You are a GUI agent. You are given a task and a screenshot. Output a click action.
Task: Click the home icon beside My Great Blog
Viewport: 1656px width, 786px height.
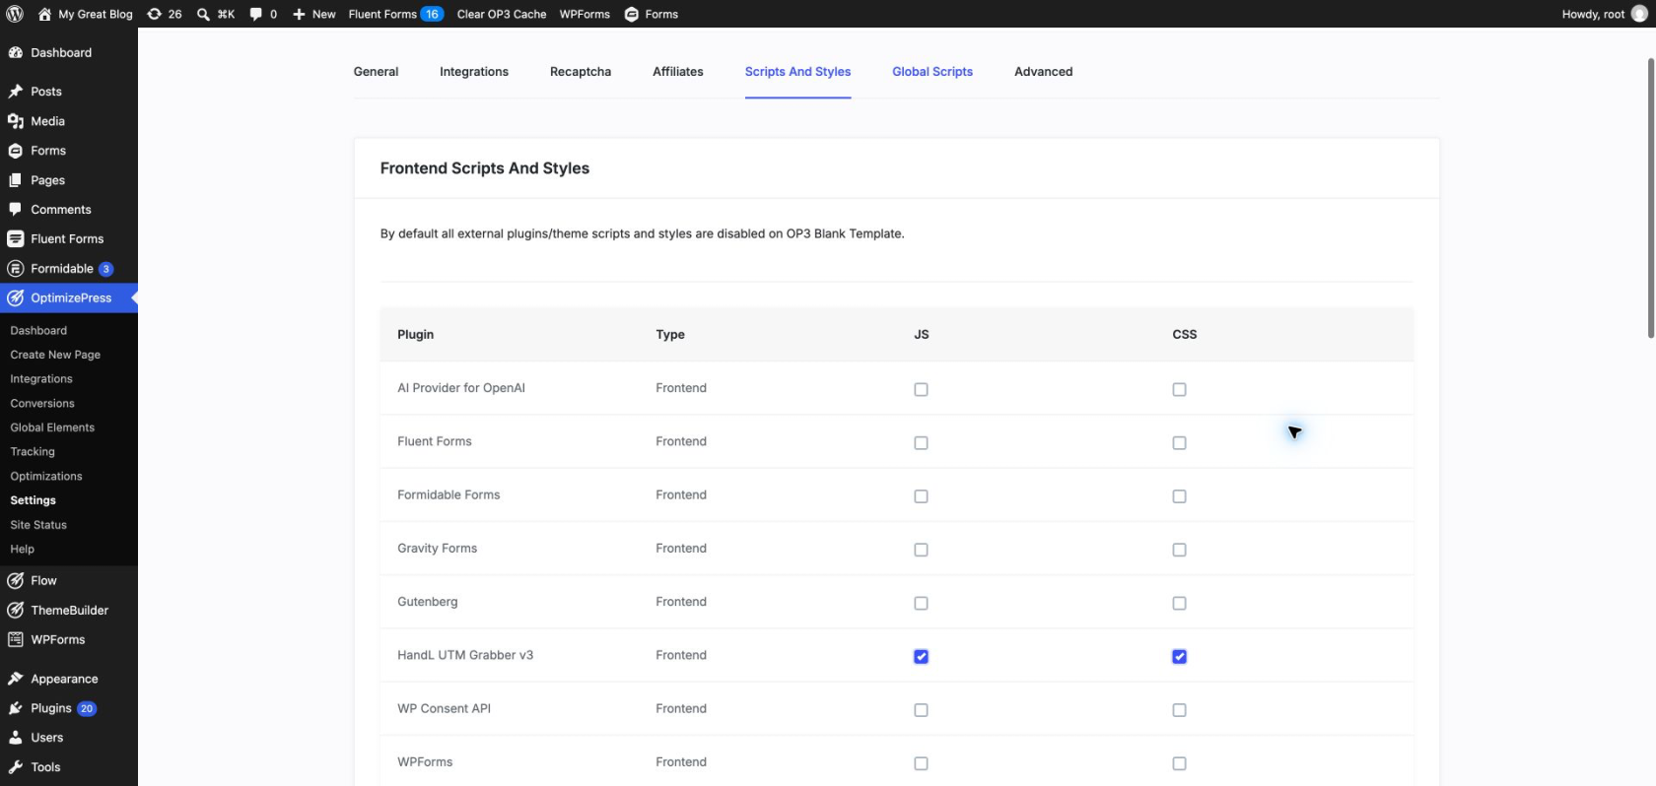tap(44, 14)
